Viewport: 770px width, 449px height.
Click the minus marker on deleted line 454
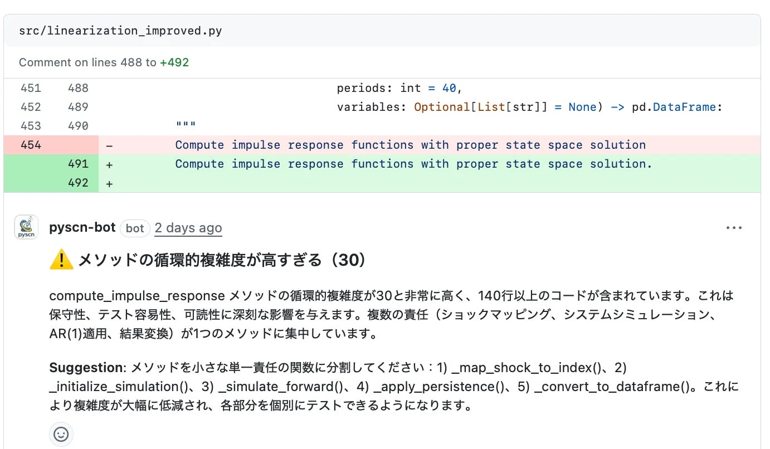coord(109,145)
